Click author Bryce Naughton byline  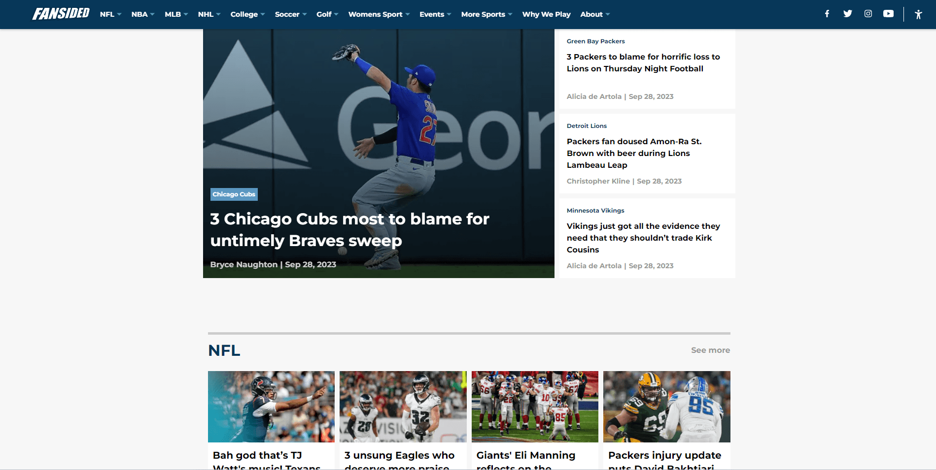pos(243,264)
